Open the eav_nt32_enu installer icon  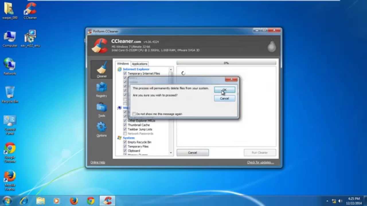tap(30, 39)
